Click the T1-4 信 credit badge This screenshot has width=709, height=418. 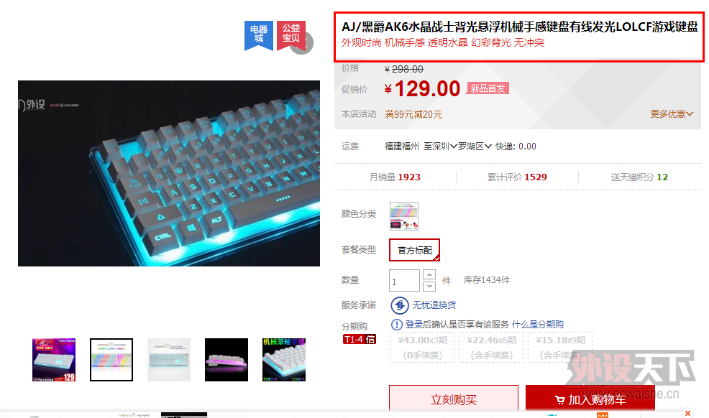click(360, 340)
